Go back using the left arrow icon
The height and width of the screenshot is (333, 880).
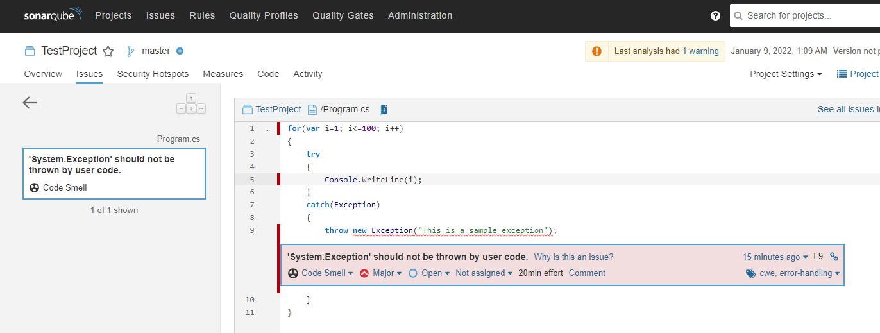[30, 103]
